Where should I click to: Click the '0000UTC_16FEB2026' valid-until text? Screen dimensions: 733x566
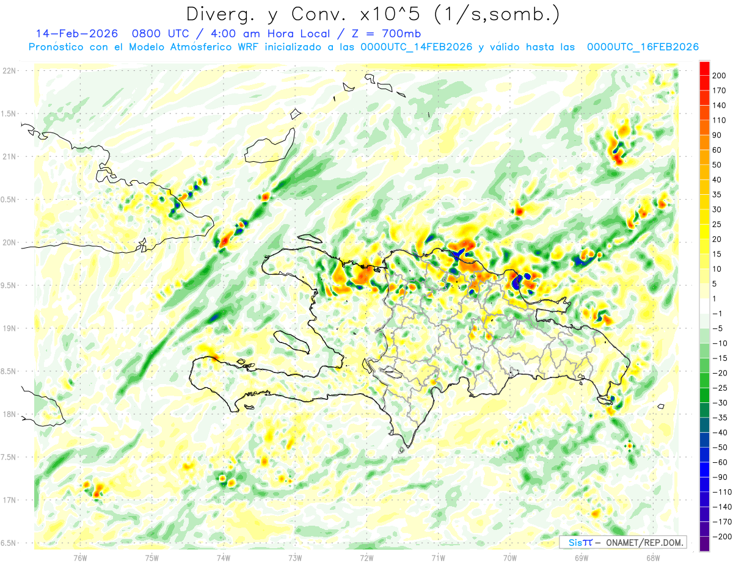coord(643,47)
